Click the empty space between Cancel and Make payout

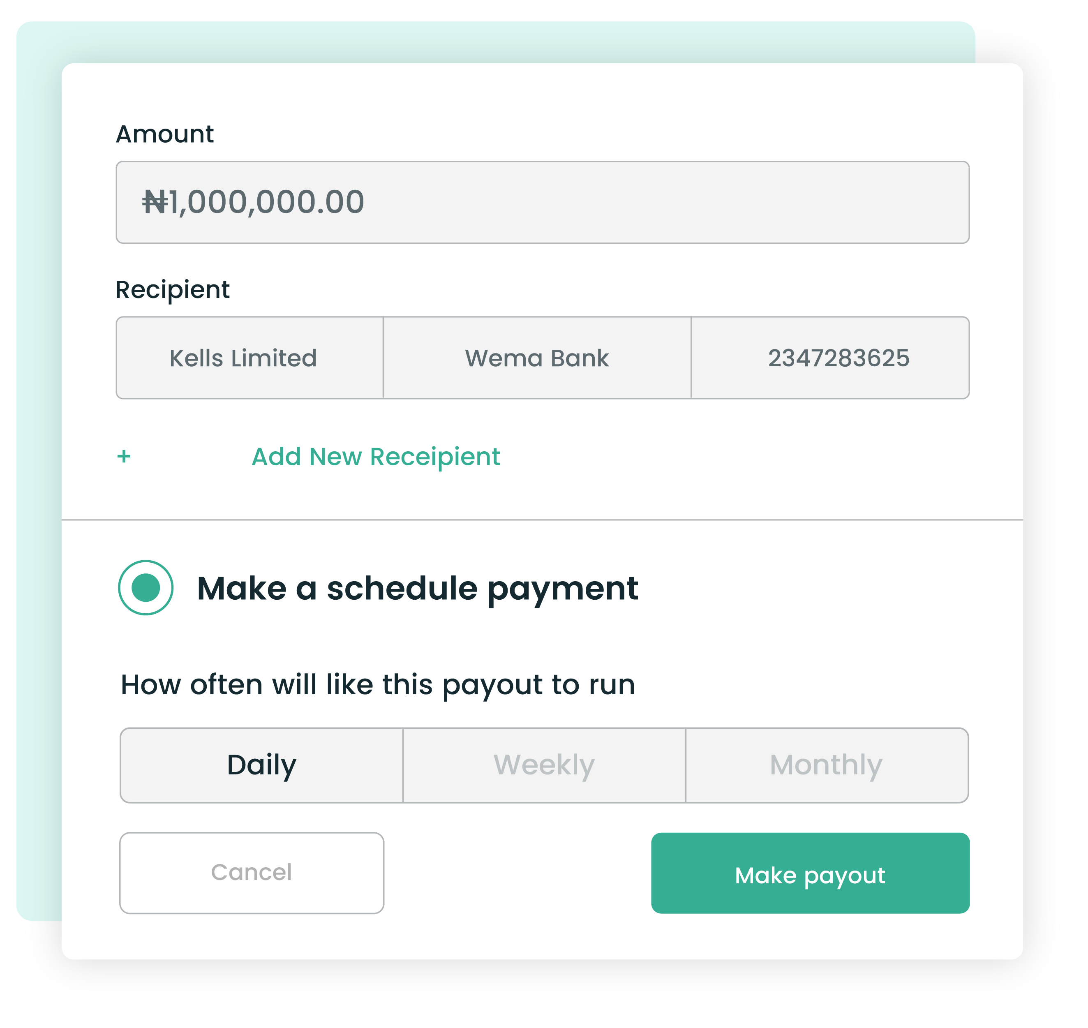pos(518,873)
